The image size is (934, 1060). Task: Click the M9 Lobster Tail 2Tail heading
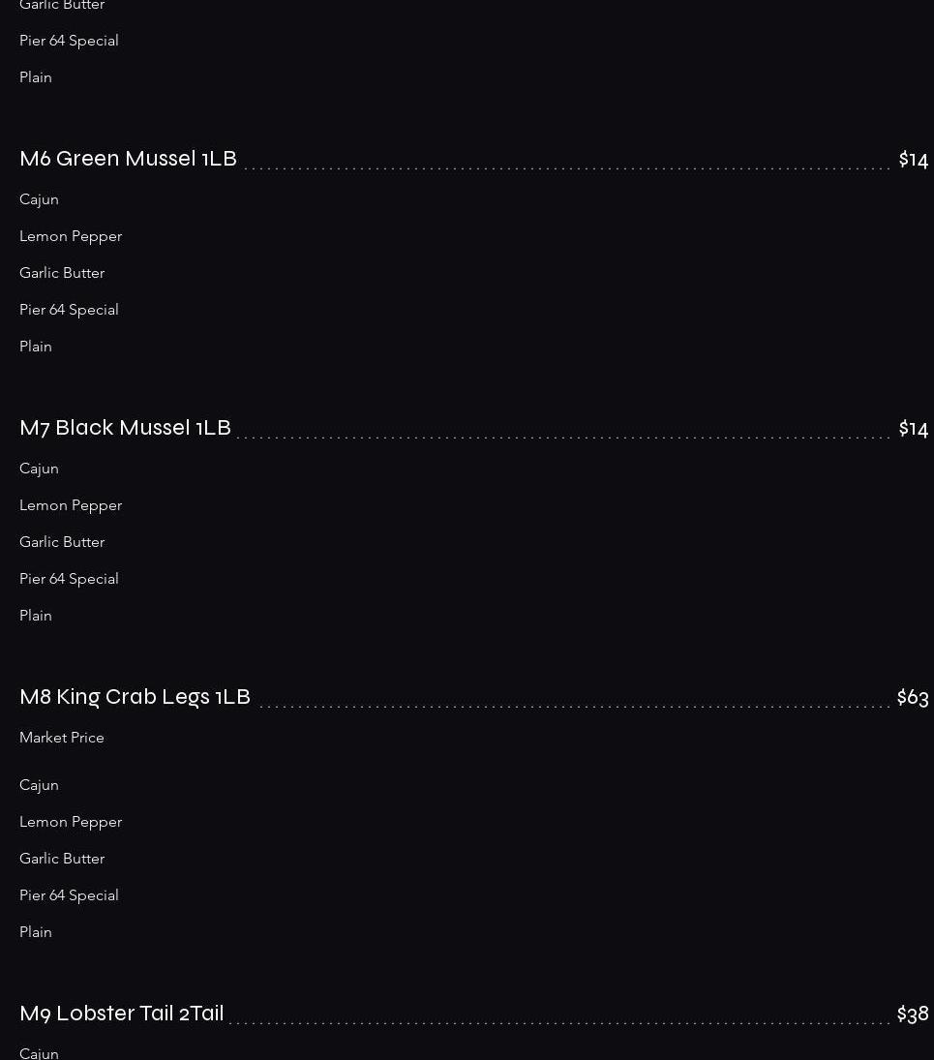pyautogui.click(x=121, y=1014)
